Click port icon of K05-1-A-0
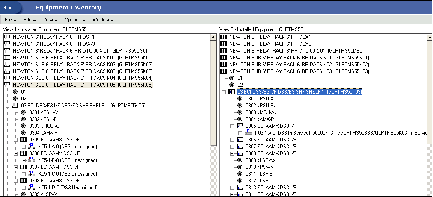Viewport: 433px width, 197px height. pyautogui.click(x=32, y=147)
